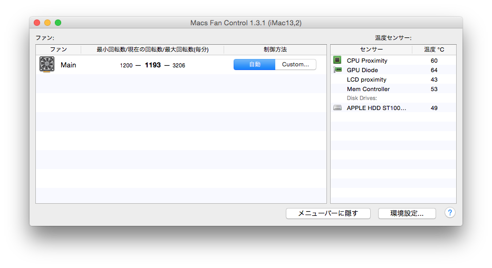
Task: Select the Mem Controller sensor row
Action: tap(393, 88)
